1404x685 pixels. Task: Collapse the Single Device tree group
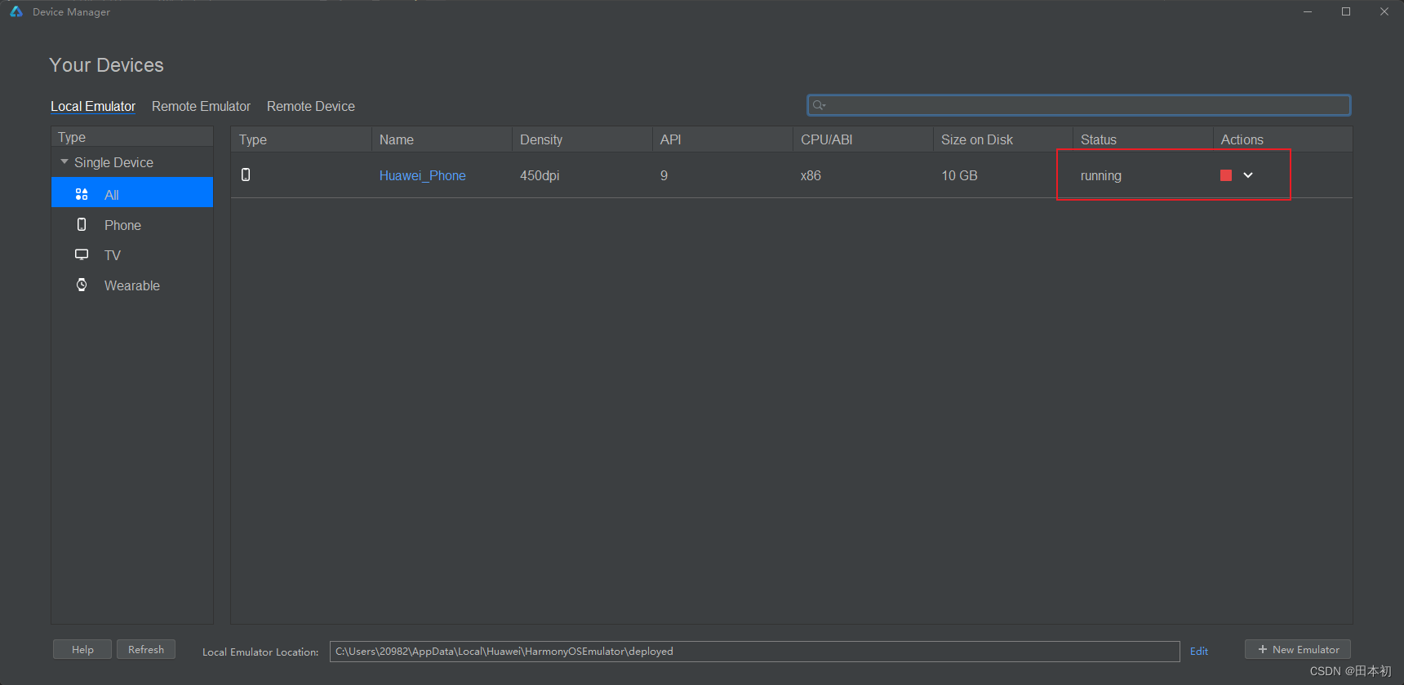pos(64,162)
